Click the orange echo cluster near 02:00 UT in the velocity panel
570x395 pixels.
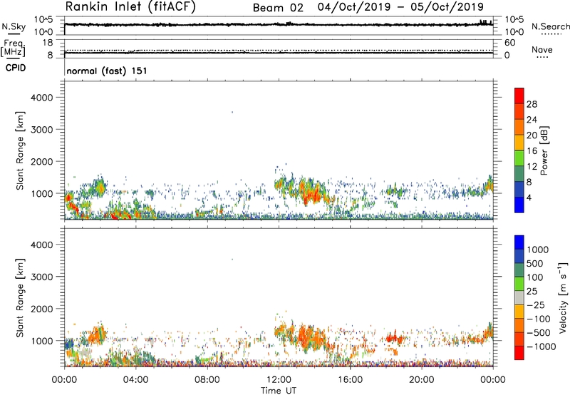click(98, 334)
